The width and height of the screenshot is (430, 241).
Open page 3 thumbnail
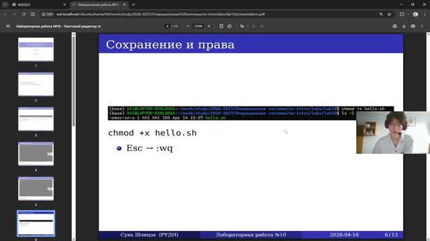[x=36, y=119]
